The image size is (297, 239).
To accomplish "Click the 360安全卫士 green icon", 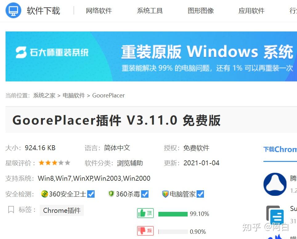I will pyautogui.click(x=44, y=194).
